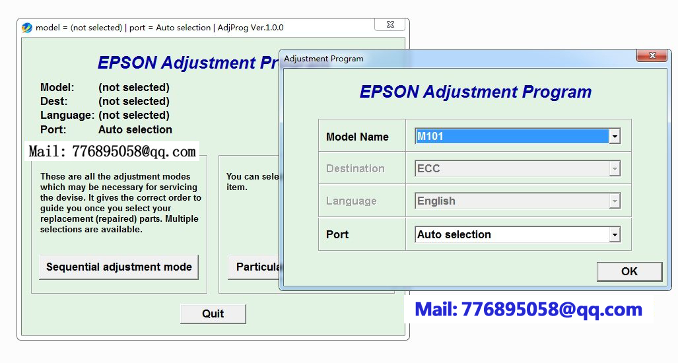Click the Adjustment Program dialog title text
Screen dimensions: 678x363
click(323, 59)
